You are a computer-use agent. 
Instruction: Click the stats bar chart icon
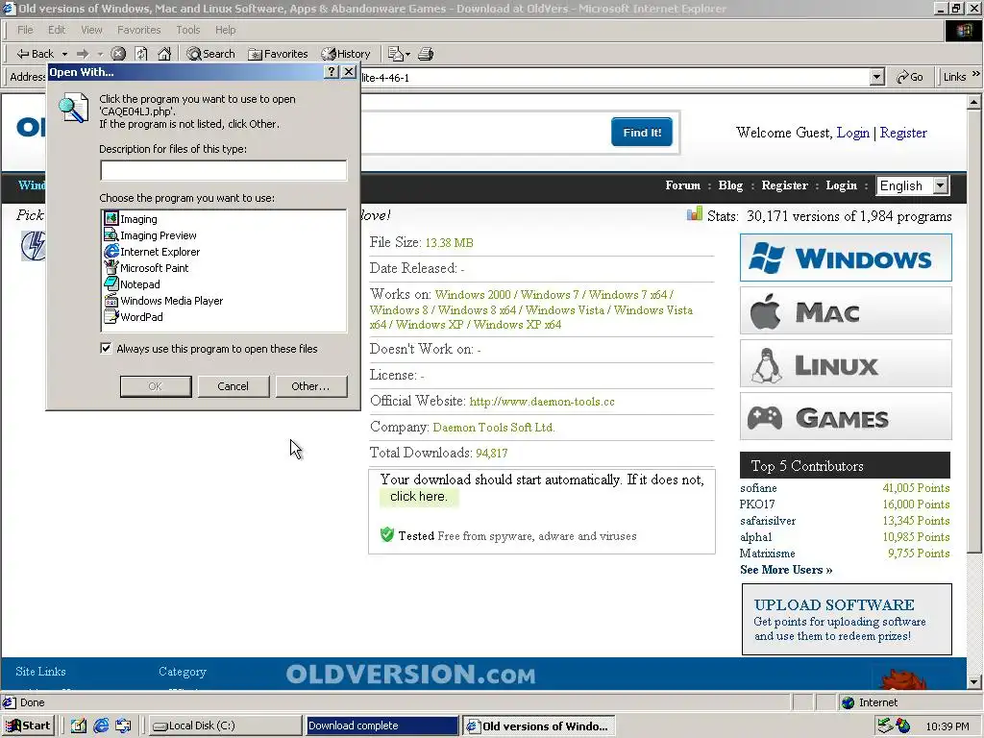(x=694, y=214)
